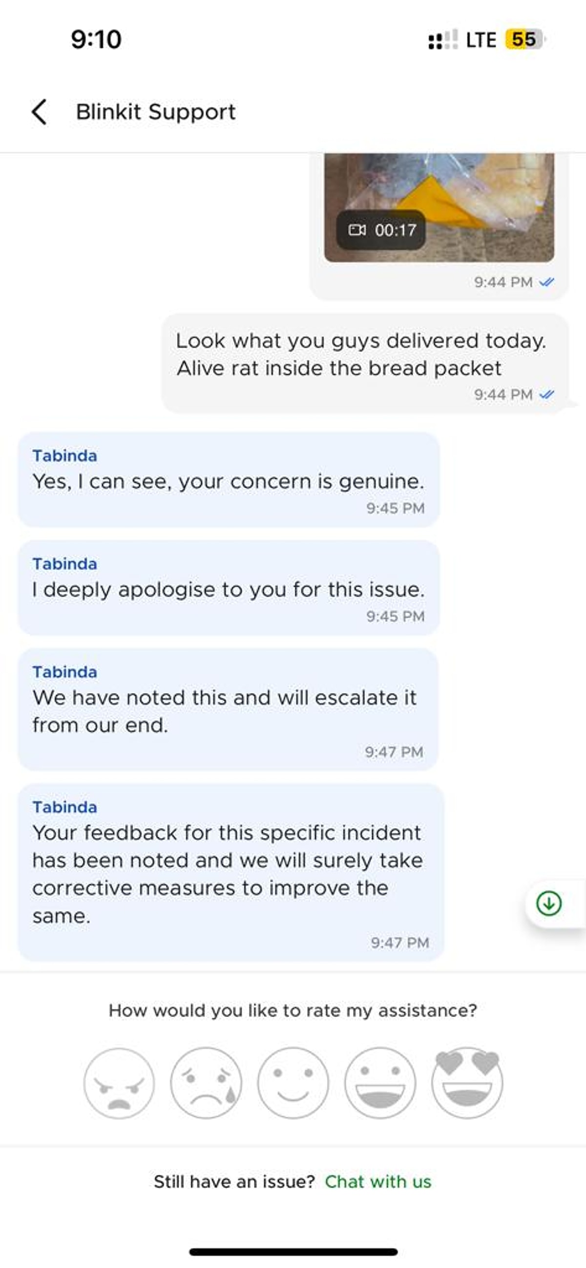The image size is (586, 1268).
Task: Tap the "Alive rat inside the bread packet" message
Action: point(364,363)
